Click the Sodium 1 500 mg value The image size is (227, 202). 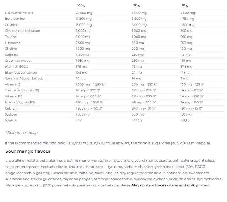click(x=83, y=114)
